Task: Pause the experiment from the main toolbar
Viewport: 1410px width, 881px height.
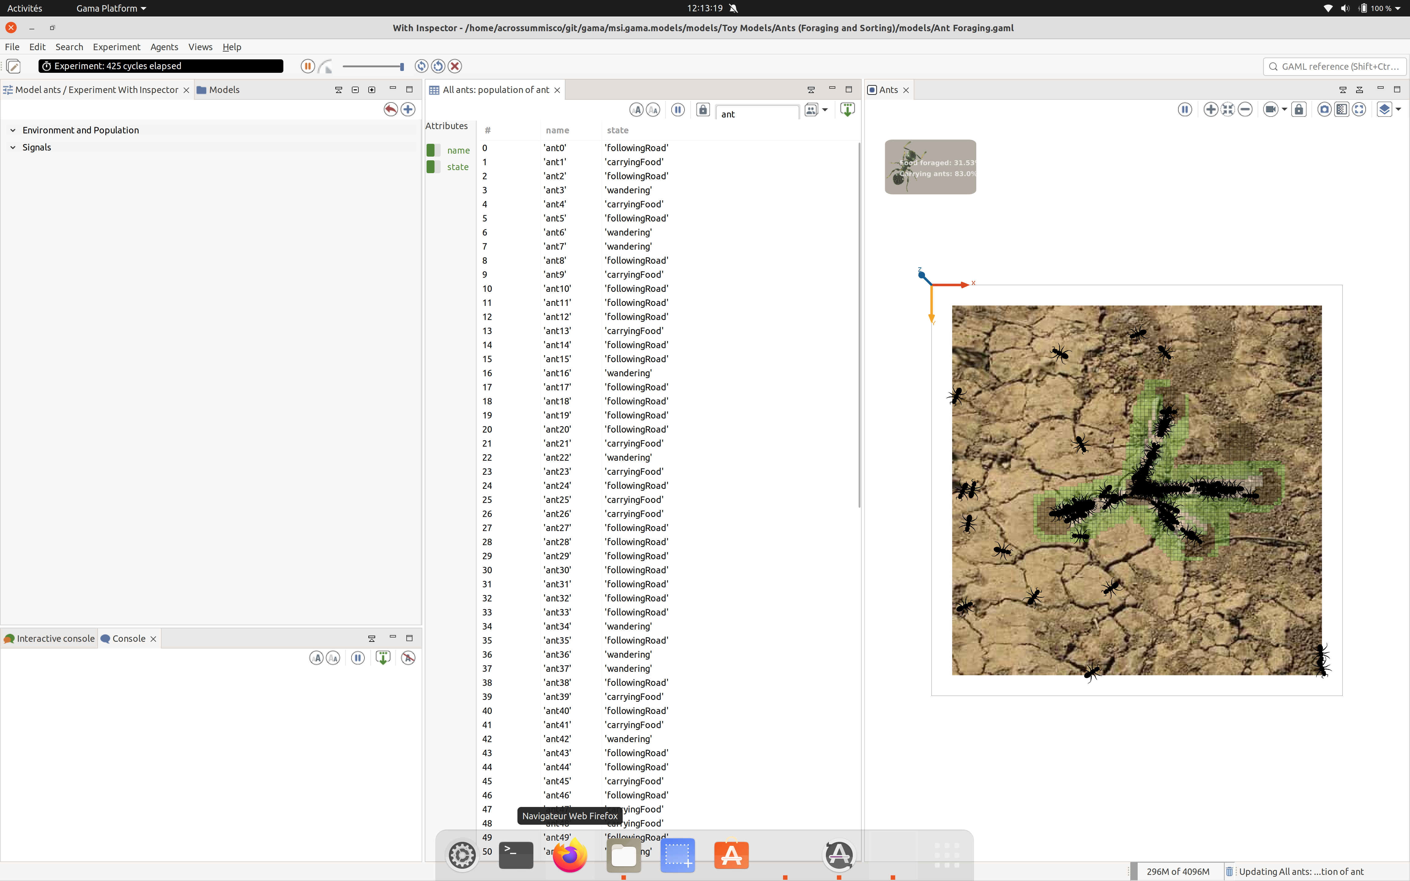Action: click(x=307, y=66)
